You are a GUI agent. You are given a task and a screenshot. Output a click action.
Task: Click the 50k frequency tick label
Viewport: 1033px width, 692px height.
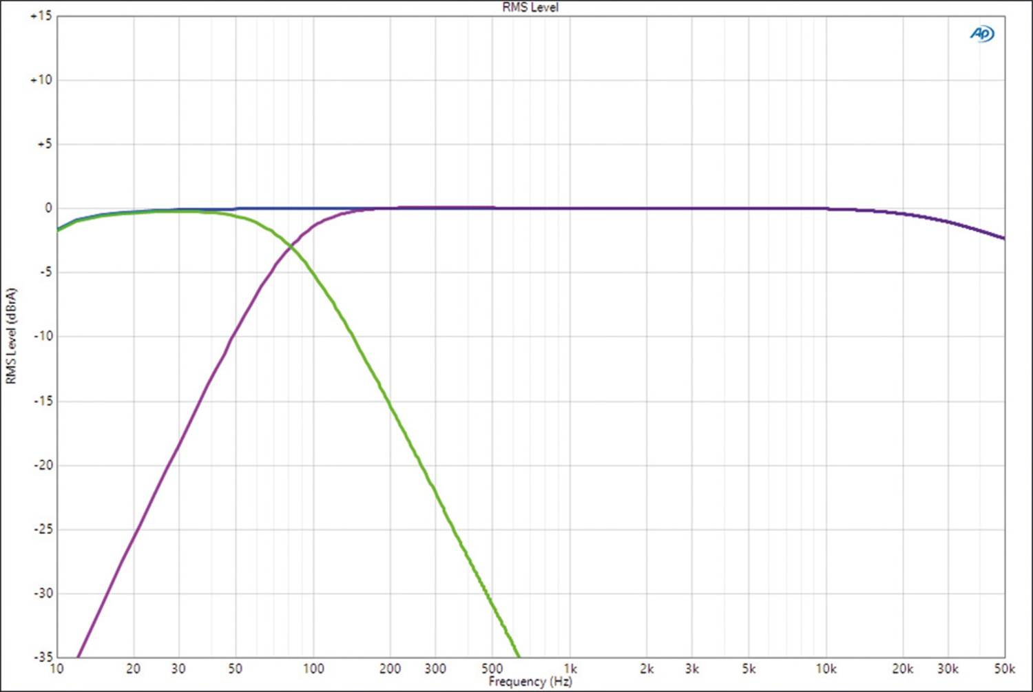(1005, 669)
